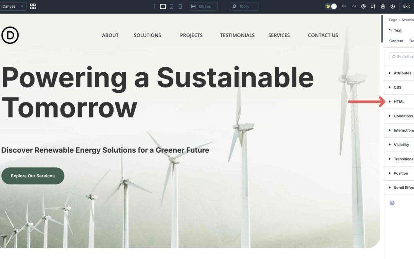414x259 pixels.
Task: Toggle the light/dark mode switch
Action: click(x=330, y=6)
